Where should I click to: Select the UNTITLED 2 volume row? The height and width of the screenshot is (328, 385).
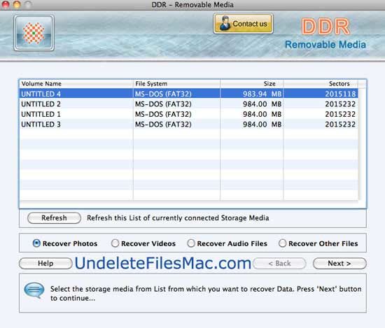pyautogui.click(x=188, y=104)
